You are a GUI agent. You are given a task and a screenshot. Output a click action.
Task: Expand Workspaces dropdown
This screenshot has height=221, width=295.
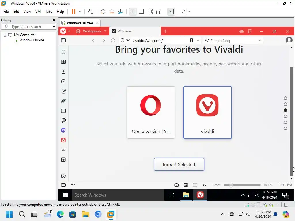pos(105,31)
